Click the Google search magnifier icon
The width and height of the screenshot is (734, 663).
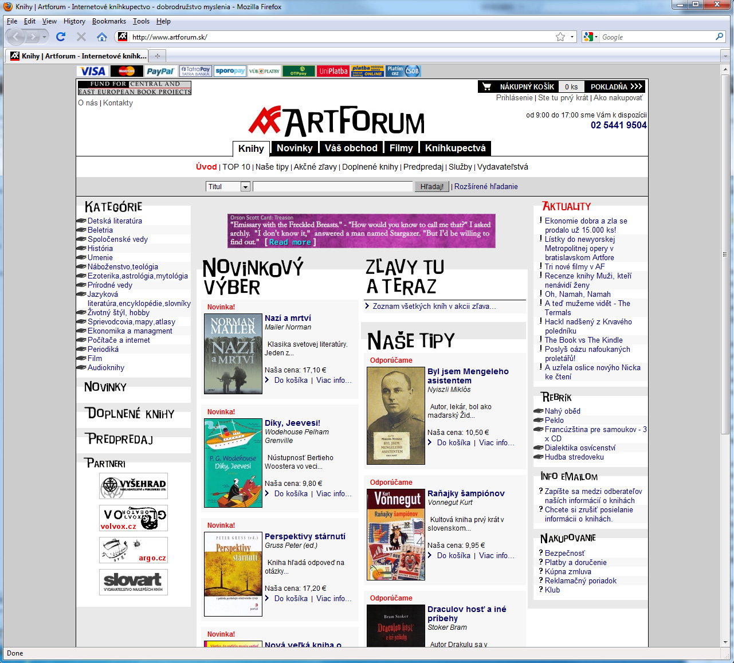(720, 37)
